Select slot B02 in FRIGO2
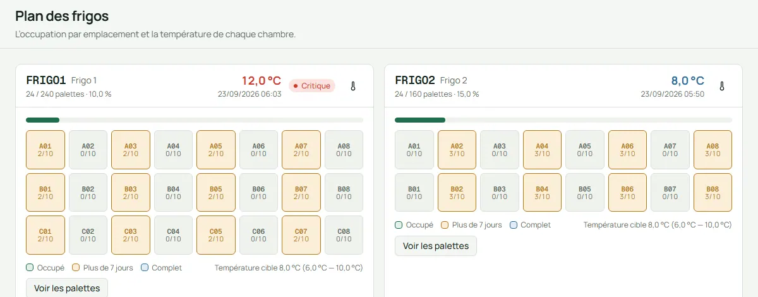 point(457,193)
